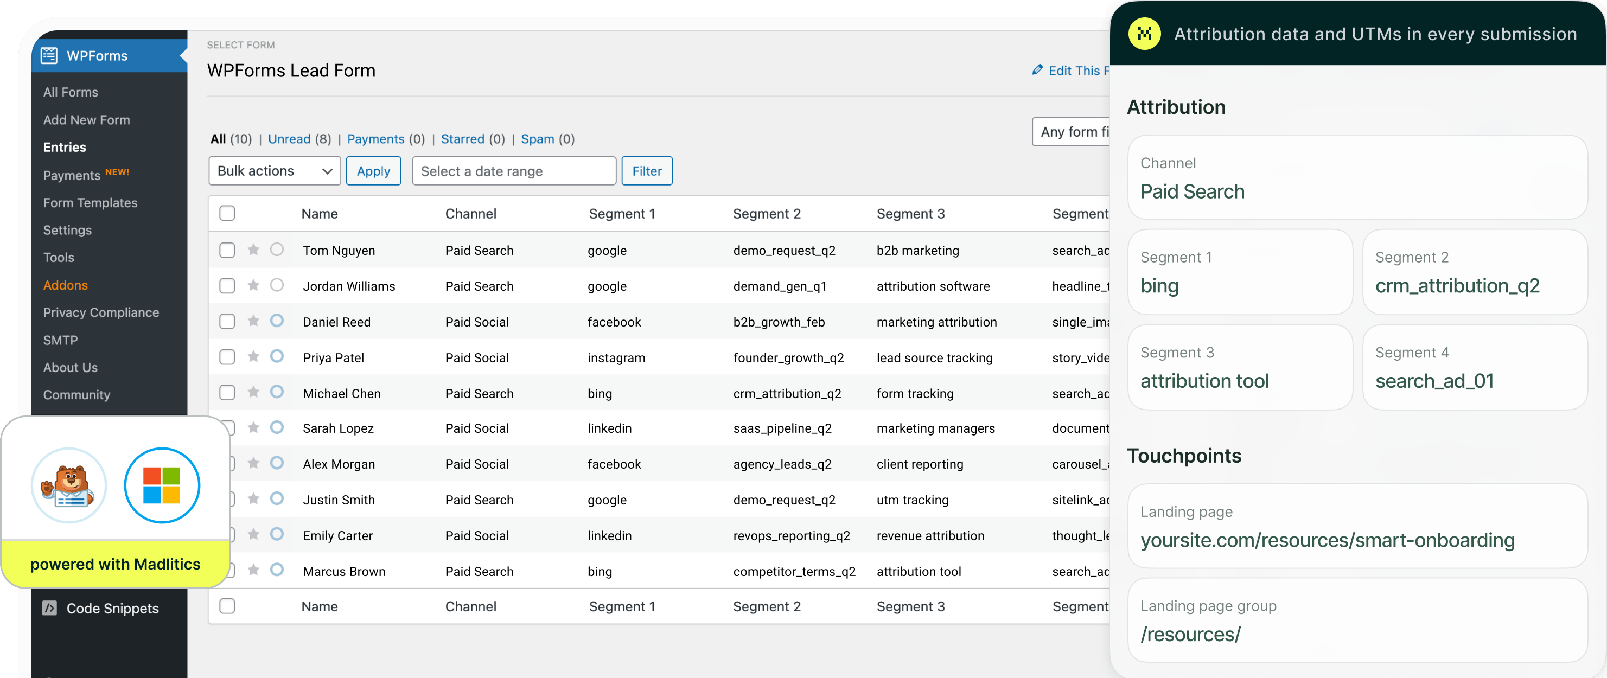Open the Any form field dropdown
The height and width of the screenshot is (678, 1607).
tap(1070, 132)
